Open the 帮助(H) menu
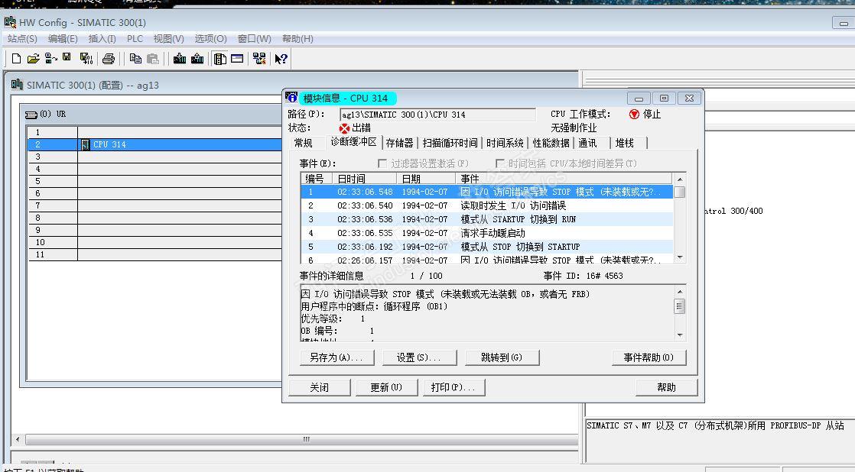The width and height of the screenshot is (855, 472). pos(297,39)
